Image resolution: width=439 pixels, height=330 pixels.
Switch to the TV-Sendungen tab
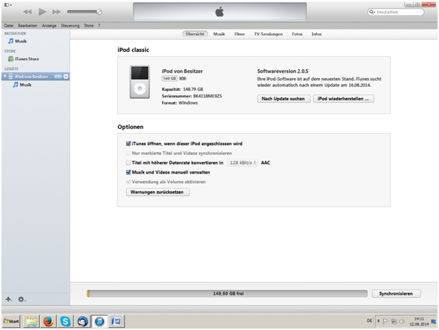click(268, 34)
